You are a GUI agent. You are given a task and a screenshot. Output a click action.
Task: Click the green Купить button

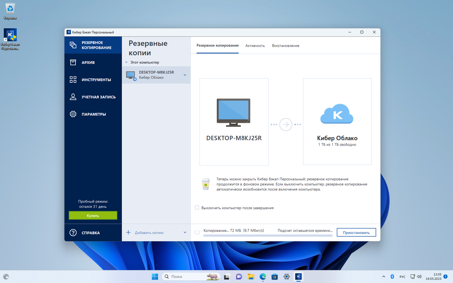(x=93, y=216)
